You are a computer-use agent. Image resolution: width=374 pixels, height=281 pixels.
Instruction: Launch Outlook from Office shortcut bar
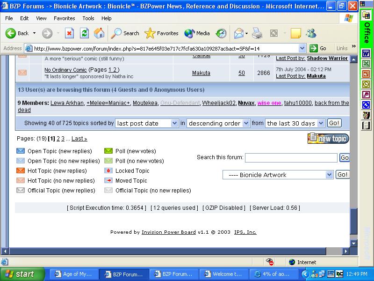tap(366, 84)
